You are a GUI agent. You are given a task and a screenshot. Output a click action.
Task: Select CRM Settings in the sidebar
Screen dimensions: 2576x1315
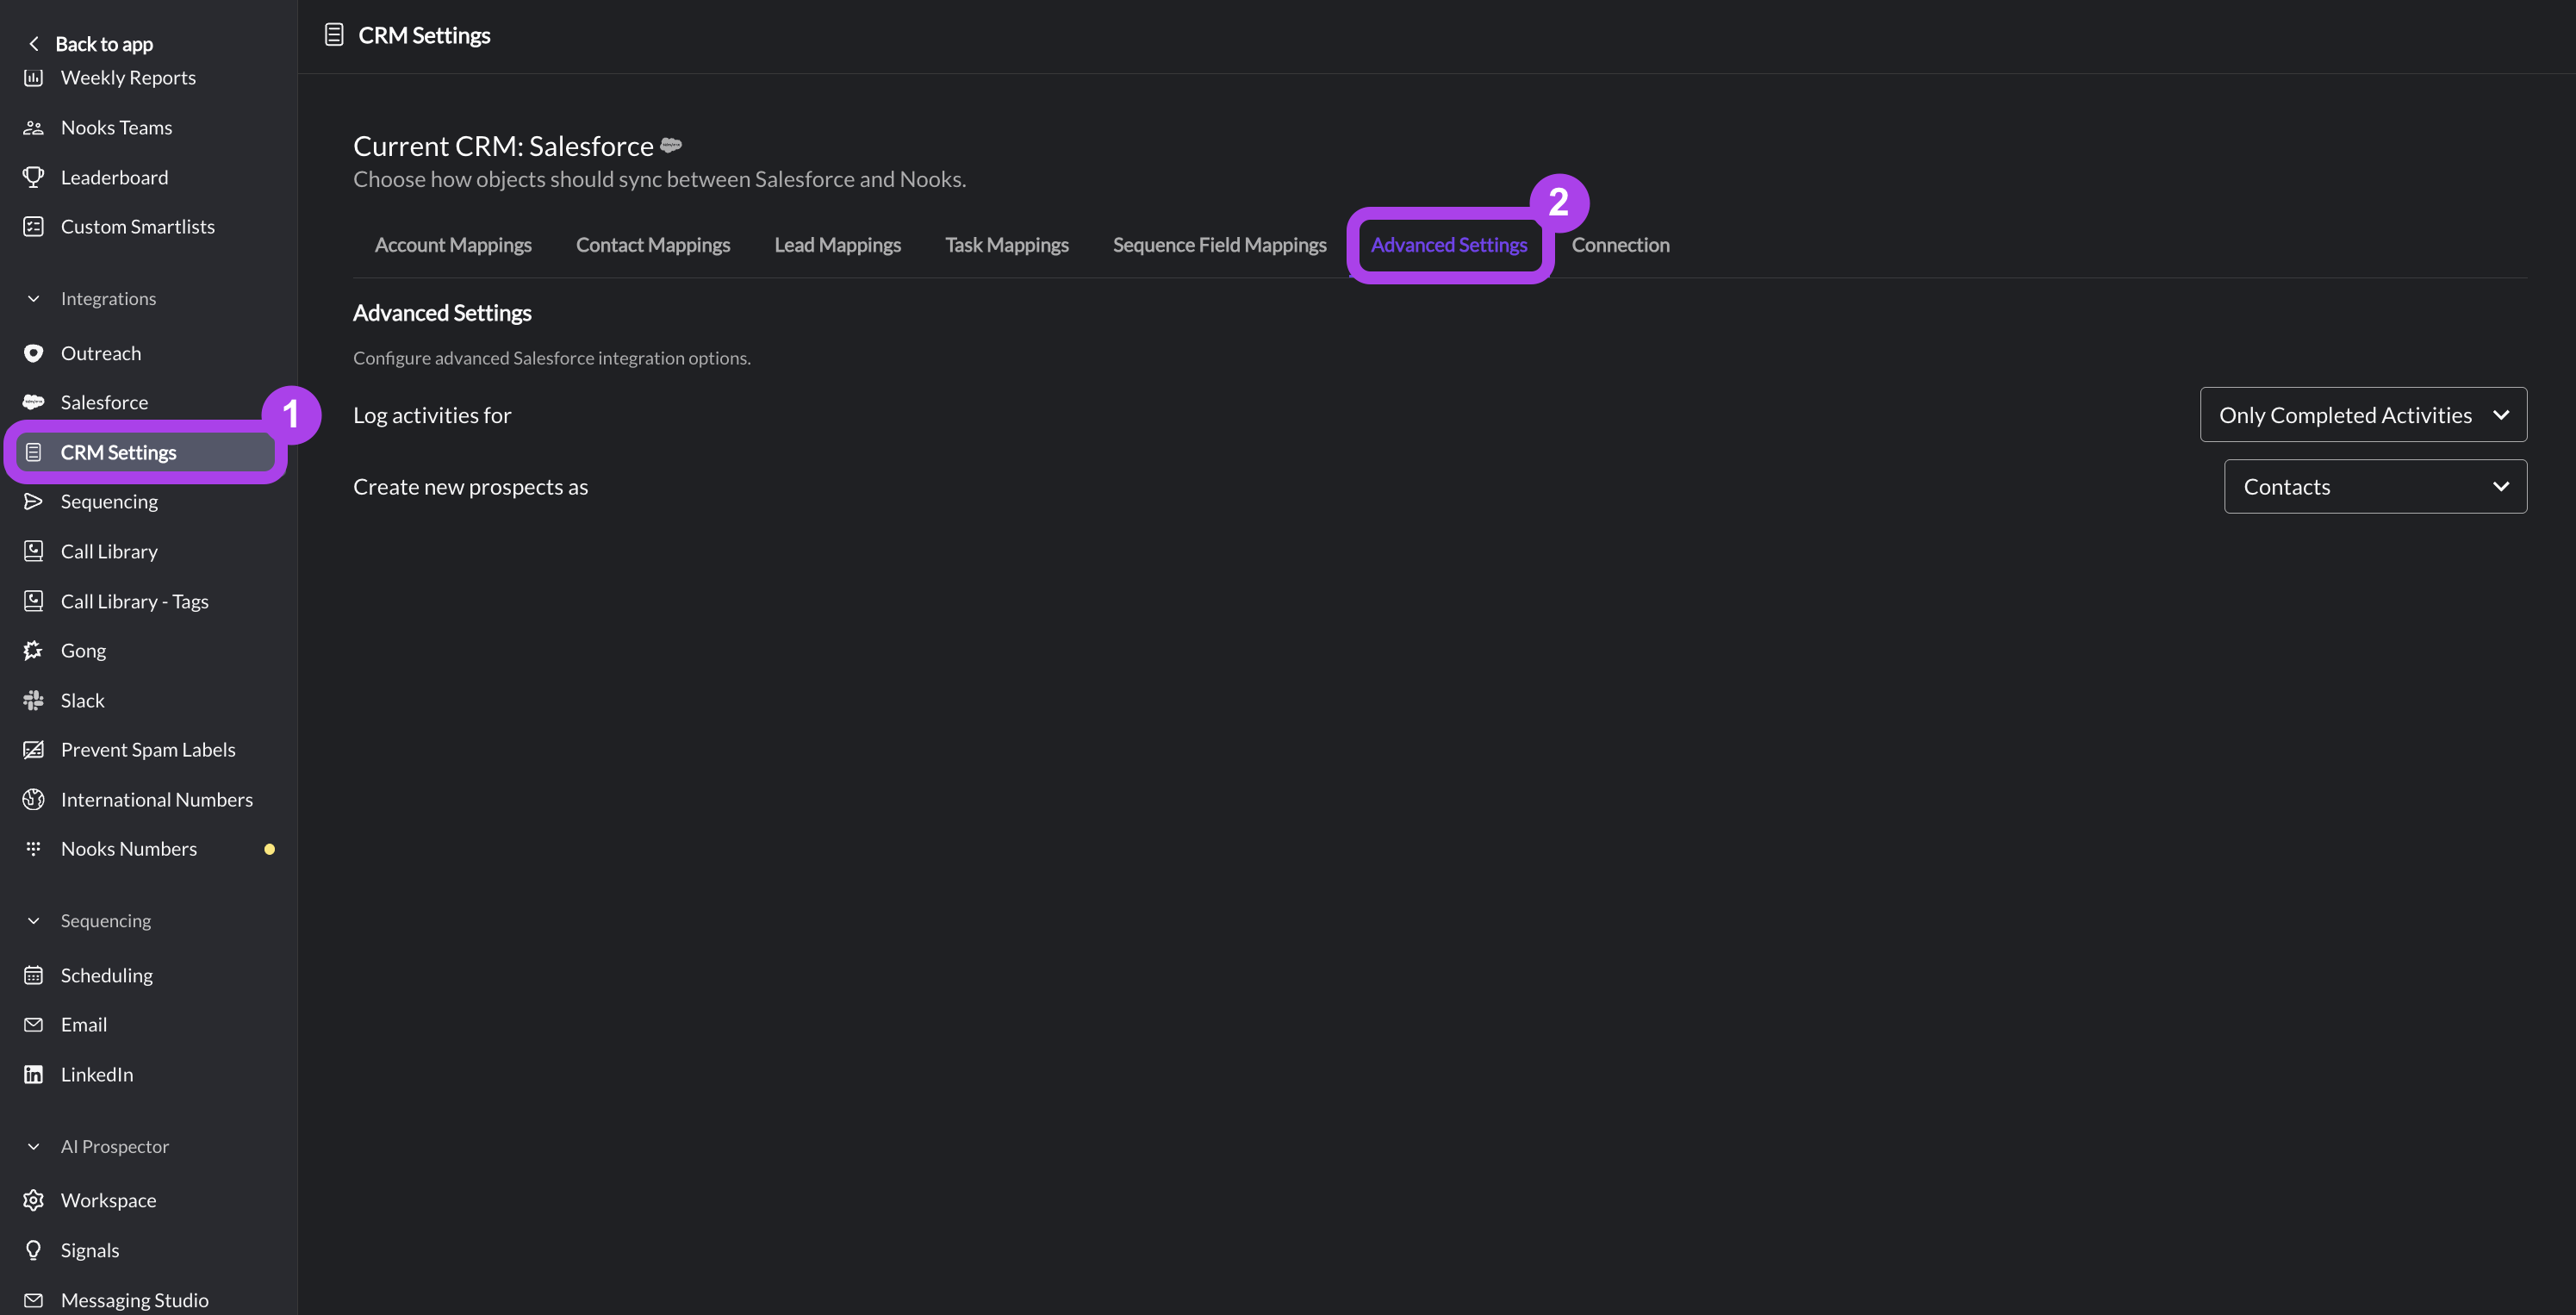pos(146,452)
